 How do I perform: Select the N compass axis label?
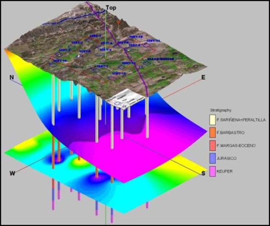click(12, 77)
